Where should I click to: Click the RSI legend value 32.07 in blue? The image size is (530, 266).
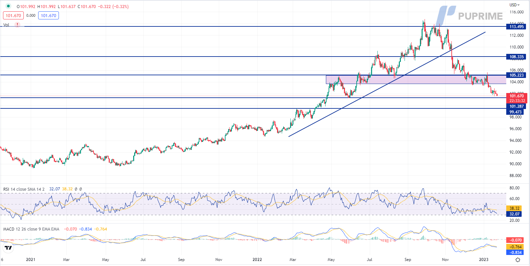click(x=55, y=189)
